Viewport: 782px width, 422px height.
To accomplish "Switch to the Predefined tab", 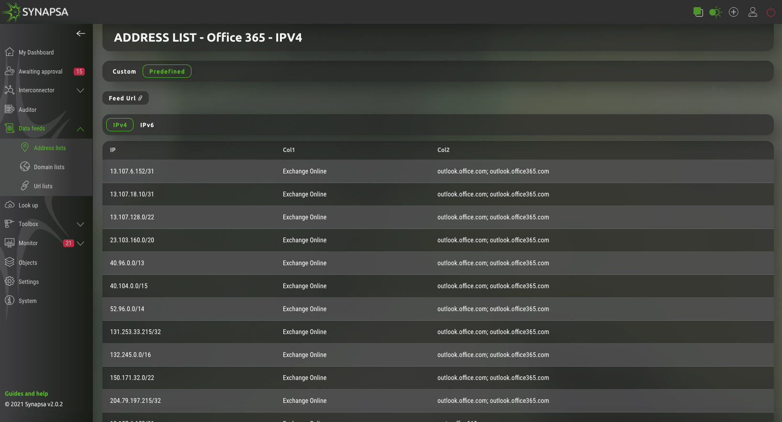I will (167, 71).
